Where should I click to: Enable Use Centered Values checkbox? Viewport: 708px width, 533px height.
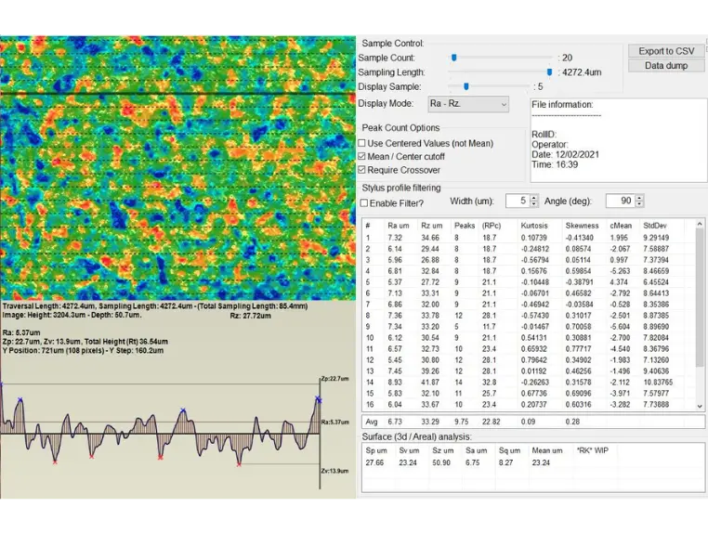tap(362, 143)
